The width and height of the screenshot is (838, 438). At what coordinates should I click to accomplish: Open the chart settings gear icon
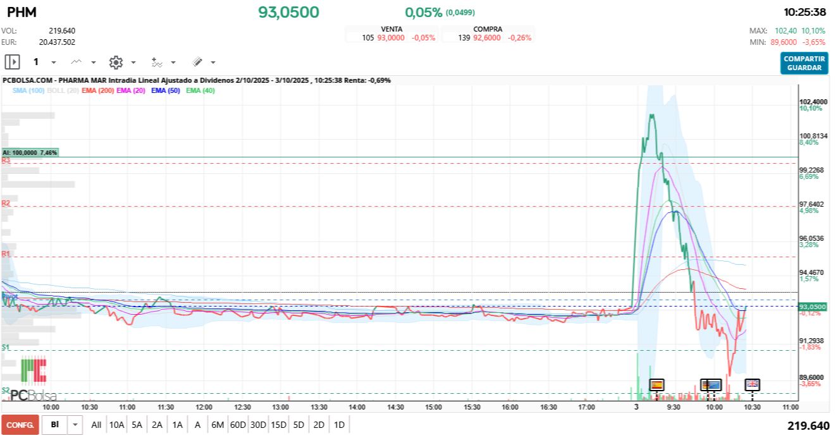point(116,62)
